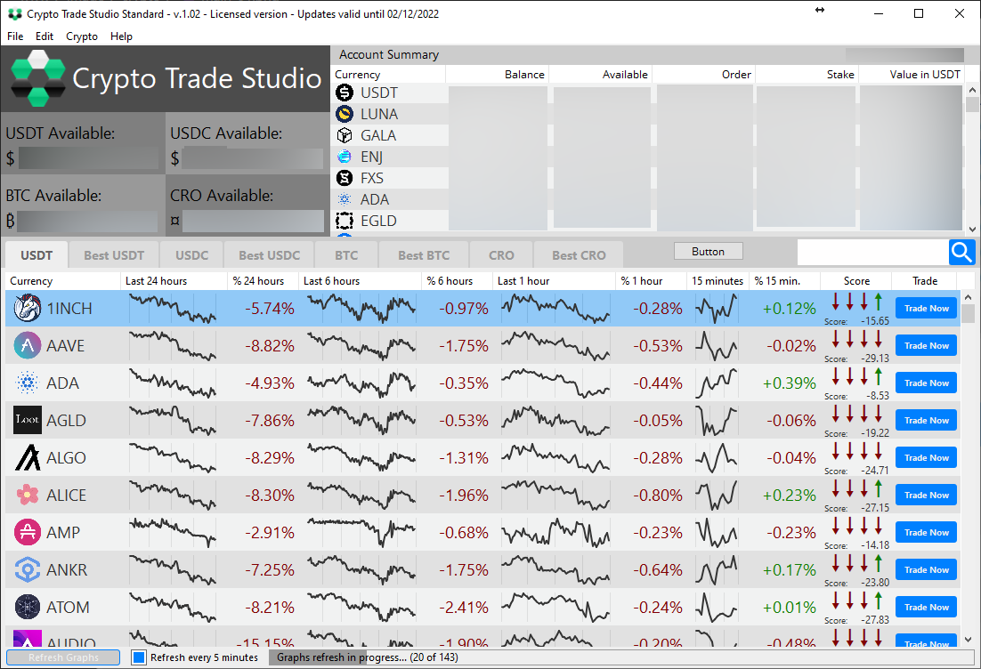
Task: Click the Account Summary scroll down arrow
Action: [x=972, y=230]
